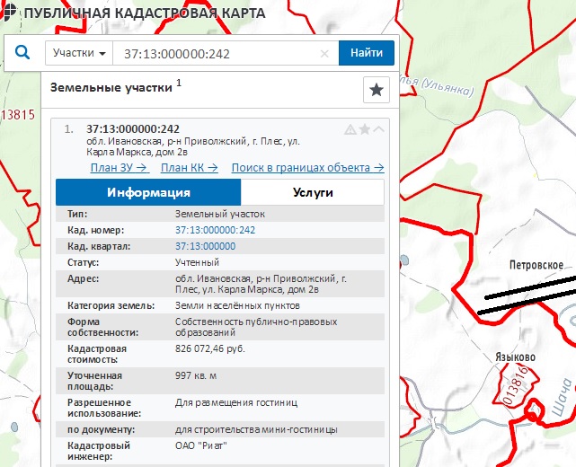Clear the search field with the X icon
Viewport: 576px width, 467px height.
click(x=324, y=54)
